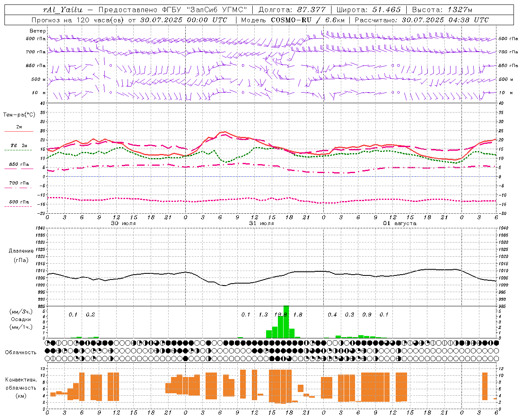Select the Td 2м legend entry
520x416 pixels.
[19, 145]
